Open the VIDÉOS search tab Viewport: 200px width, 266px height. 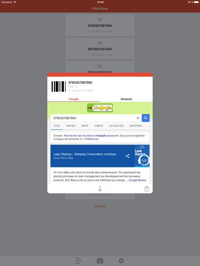pos(99,126)
